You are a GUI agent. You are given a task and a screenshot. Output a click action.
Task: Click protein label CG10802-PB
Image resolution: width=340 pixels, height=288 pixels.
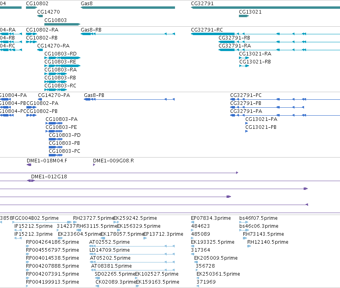coord(42,111)
